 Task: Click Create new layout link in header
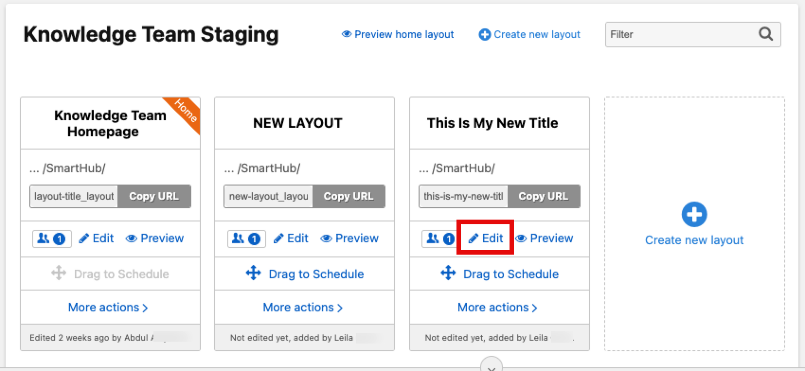click(529, 35)
